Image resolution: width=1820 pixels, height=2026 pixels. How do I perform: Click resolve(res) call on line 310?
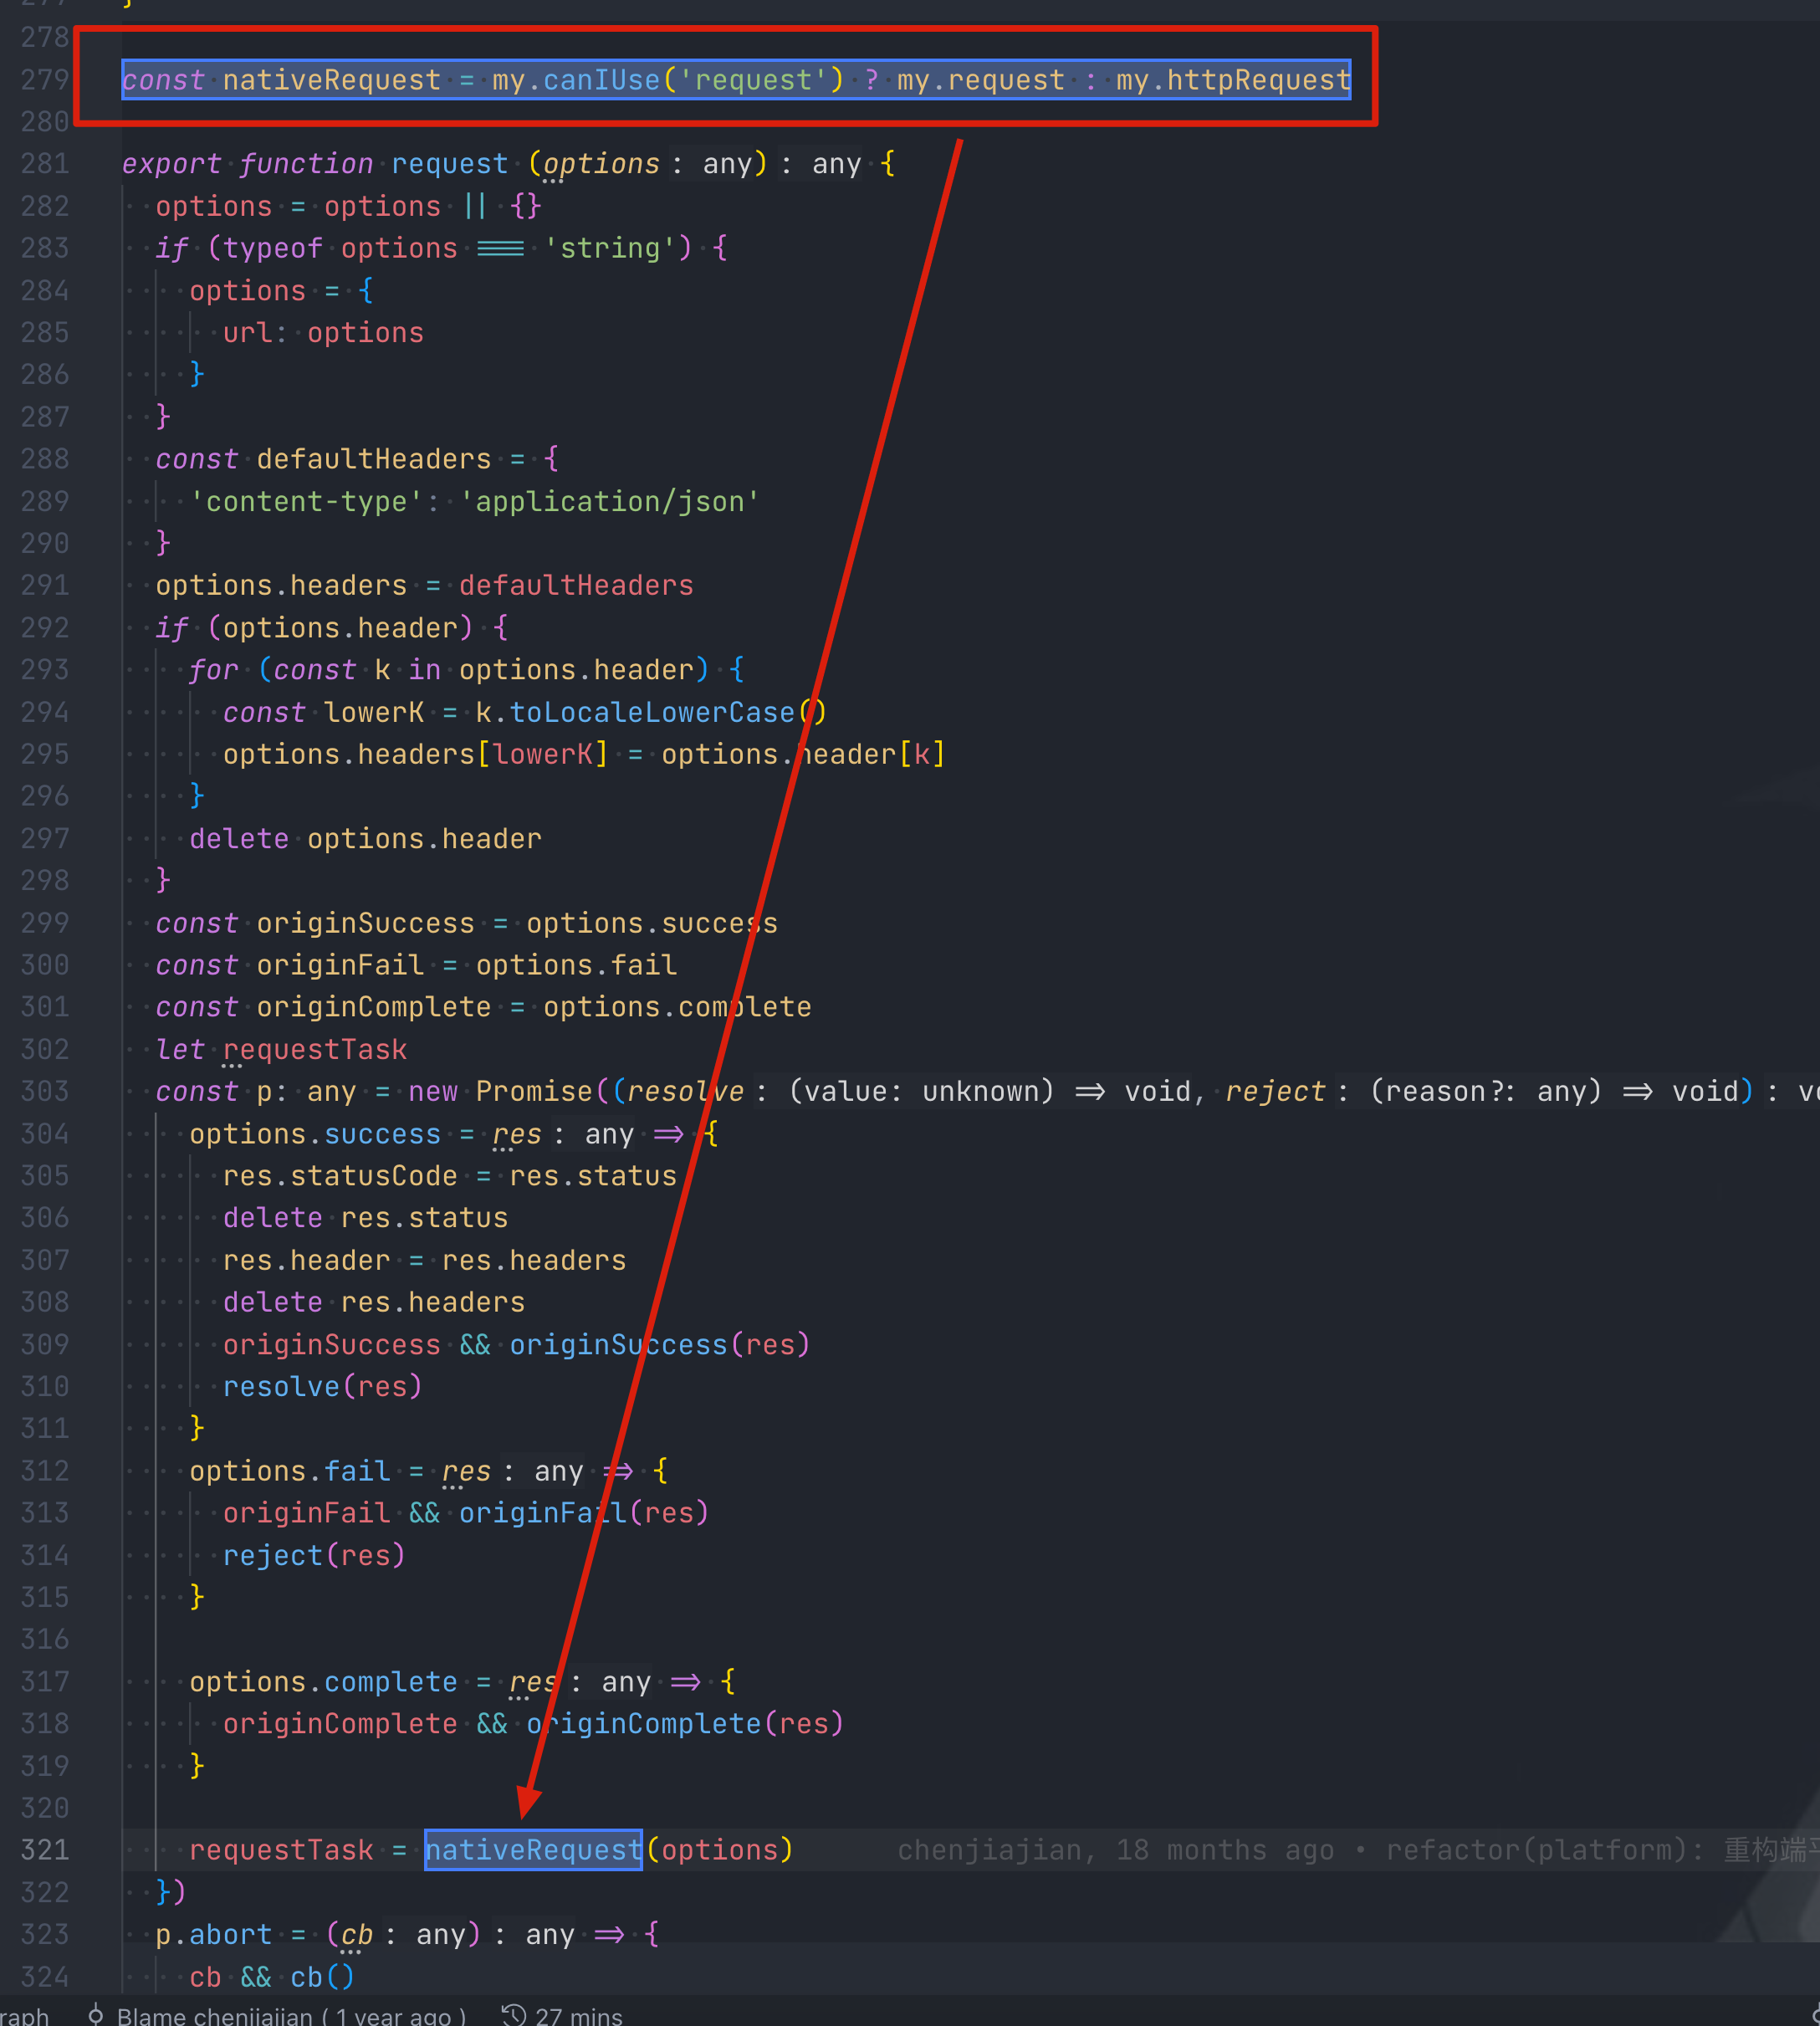[x=322, y=1386]
